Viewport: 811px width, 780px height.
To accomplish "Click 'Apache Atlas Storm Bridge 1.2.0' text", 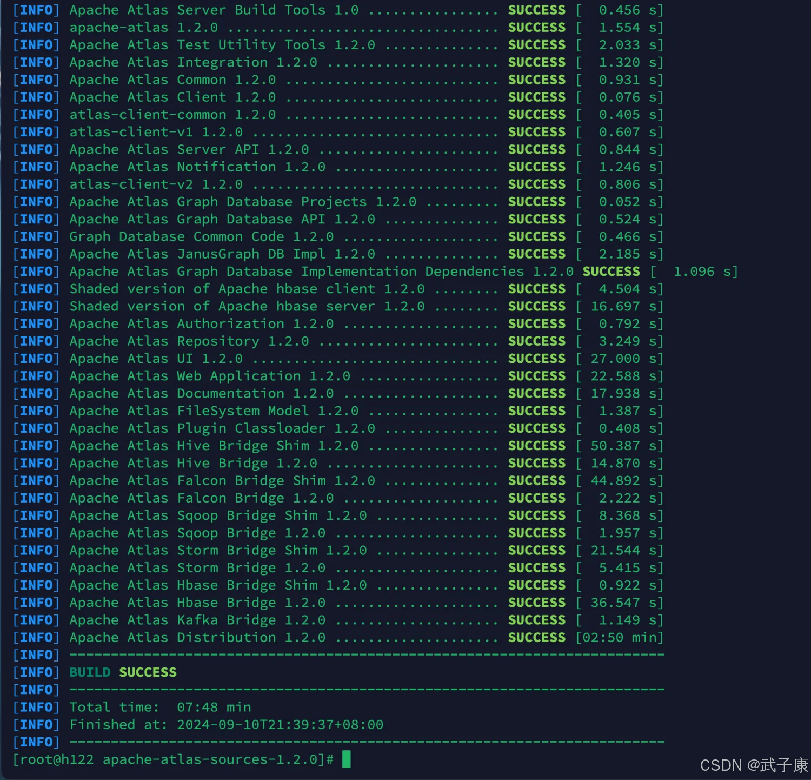I will click(197, 568).
